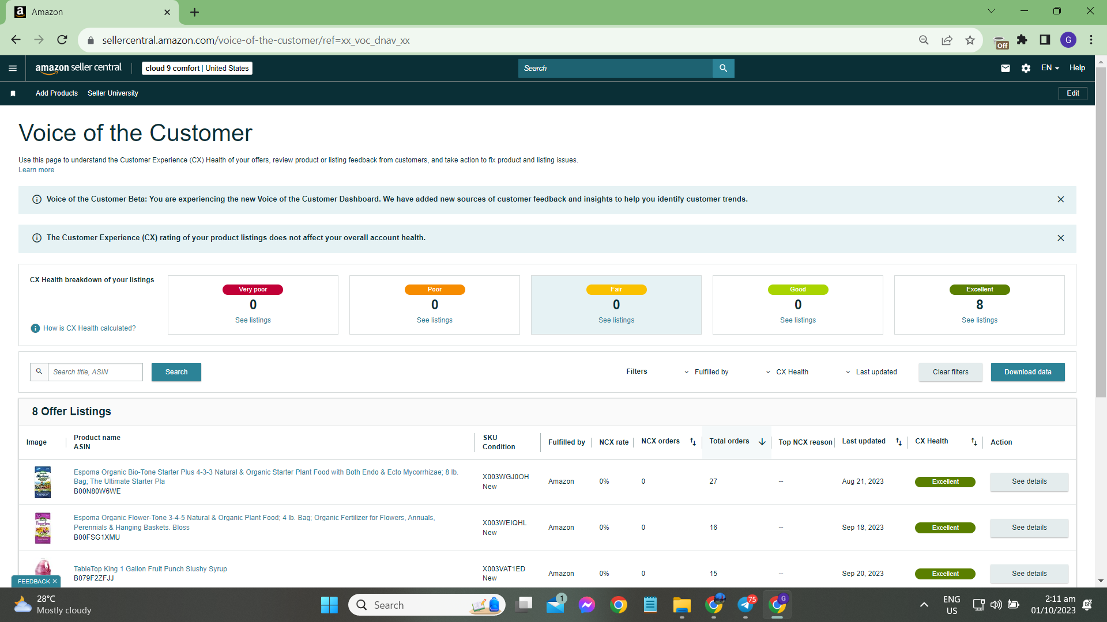Expand the Last updated filter dropdown
Viewport: 1107px width, 622px height.
pyautogui.click(x=871, y=372)
